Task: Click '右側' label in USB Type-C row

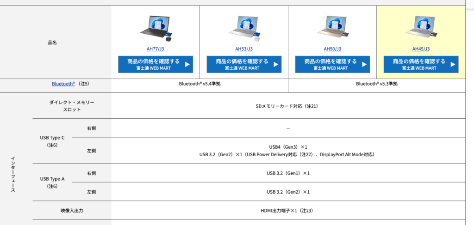Action: click(92, 128)
